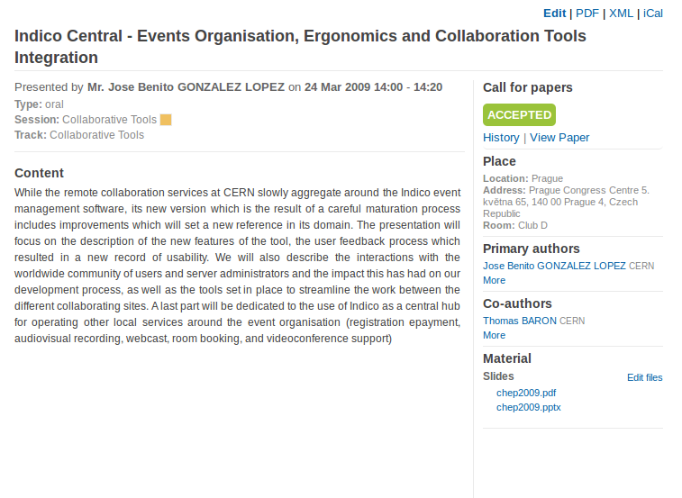Click the Collaborative Tools track name
Screen dimensions: 682x498
pyautogui.click(x=96, y=135)
